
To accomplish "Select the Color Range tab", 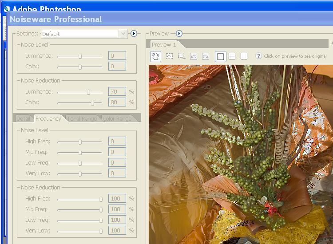I will (117, 118).
